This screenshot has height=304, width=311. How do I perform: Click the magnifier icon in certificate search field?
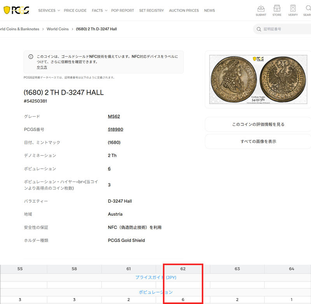click(x=259, y=29)
